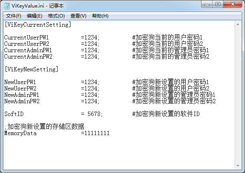Open the 格式(O) menu
245x173 pixels.
[x=56, y=16]
